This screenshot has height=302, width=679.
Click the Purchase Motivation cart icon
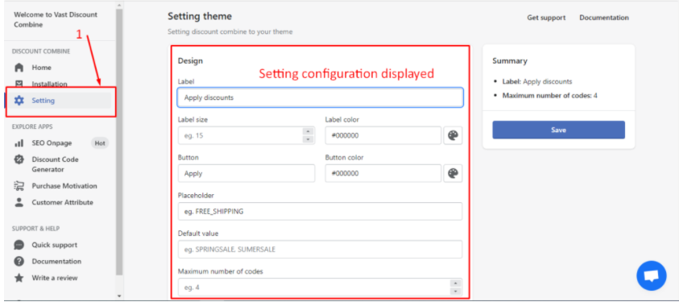19,186
